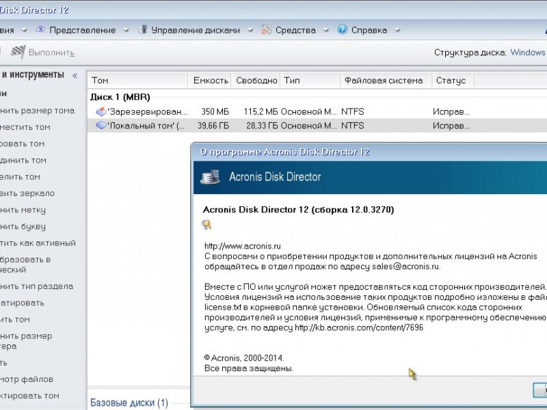The height and width of the screenshot is (410, 547).
Task: Select the 'Локальный том' volume name
Action: click(146, 126)
